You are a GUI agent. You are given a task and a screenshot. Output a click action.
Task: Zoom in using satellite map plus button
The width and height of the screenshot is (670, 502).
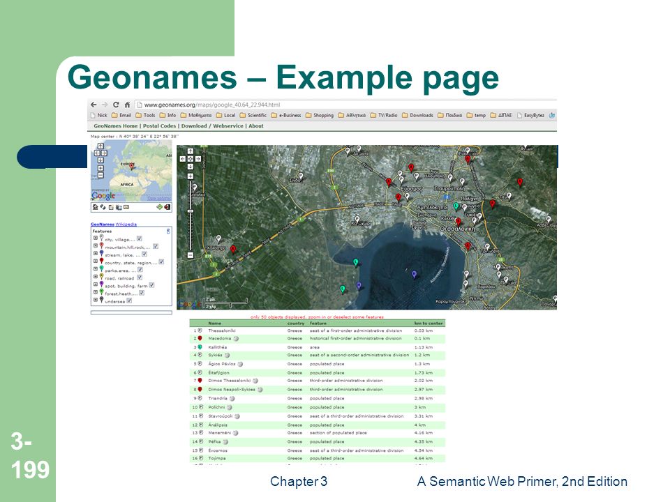(190, 176)
